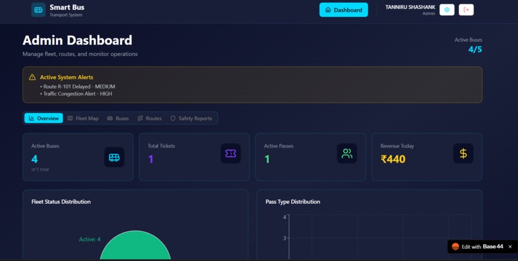Open the settings gear button
The image size is (518, 261).
pyautogui.click(x=447, y=10)
